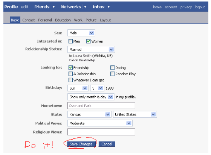Open the Inbox menu arrow
The image size is (211, 155).
coord(109,7)
